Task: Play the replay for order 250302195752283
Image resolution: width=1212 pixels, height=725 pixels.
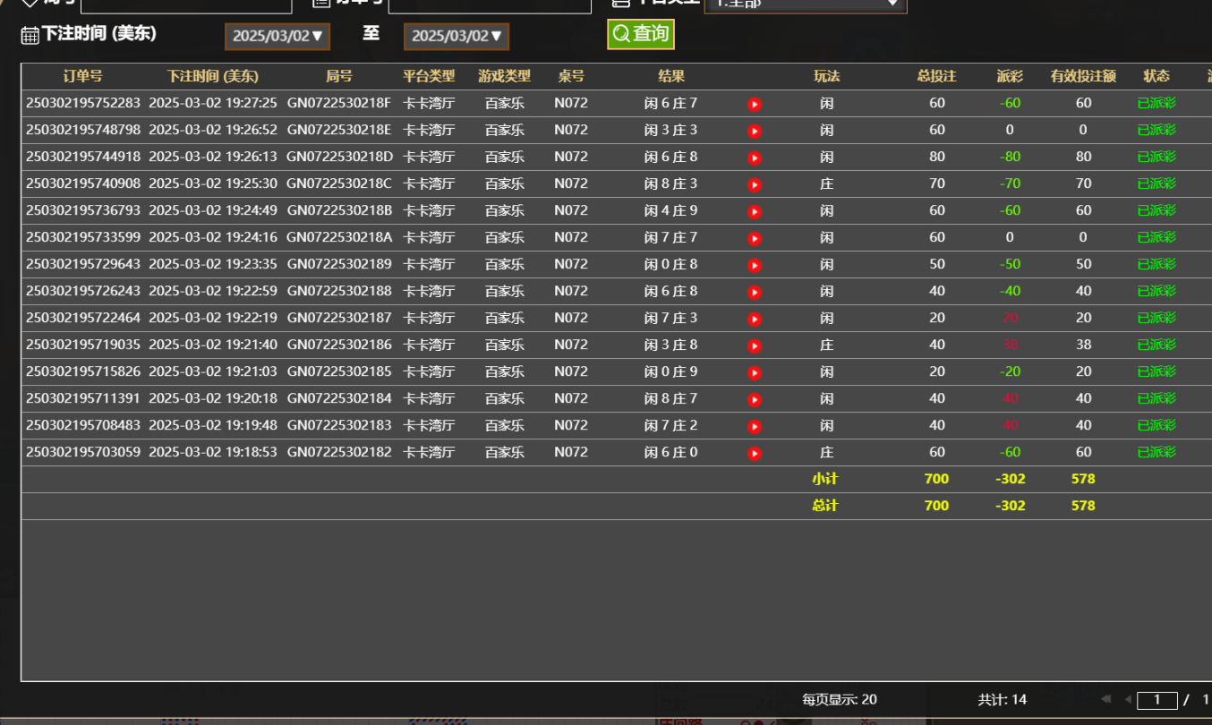Action: pos(755,103)
